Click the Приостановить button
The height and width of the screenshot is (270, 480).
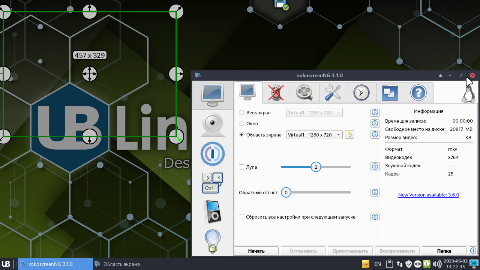(351, 251)
